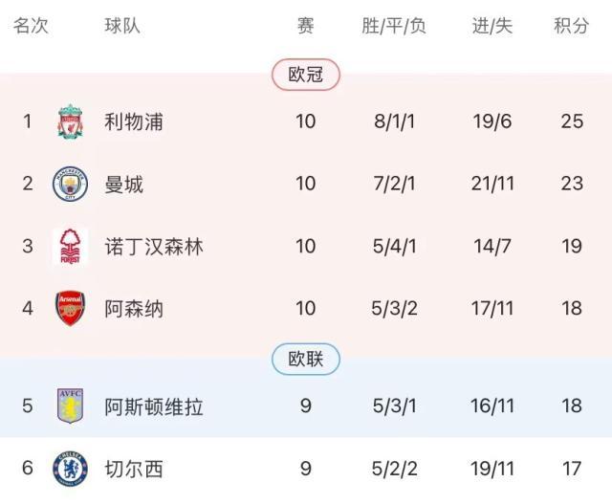Open the 曼城 team name link
This screenshot has height=504, width=612.
coord(124,184)
